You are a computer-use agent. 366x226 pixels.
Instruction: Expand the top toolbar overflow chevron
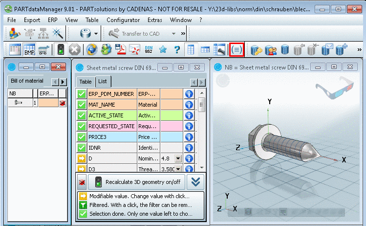(183, 34)
